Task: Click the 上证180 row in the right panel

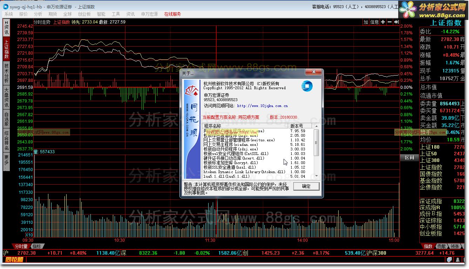Action: (442, 147)
